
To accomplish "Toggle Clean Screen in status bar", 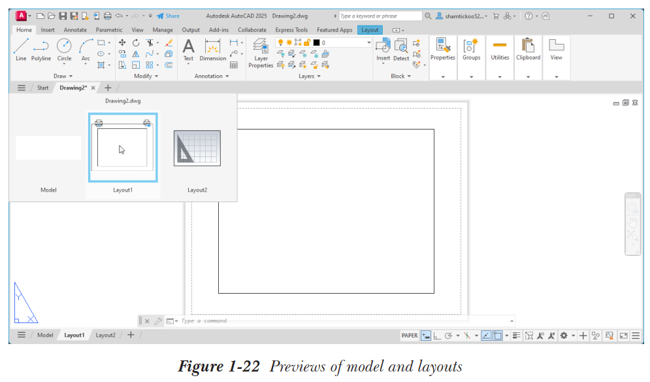I will click(623, 336).
